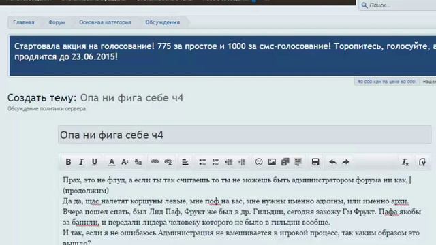This screenshot has width=436, height=245.
Task: Undo the last edit
Action: tap(332, 162)
